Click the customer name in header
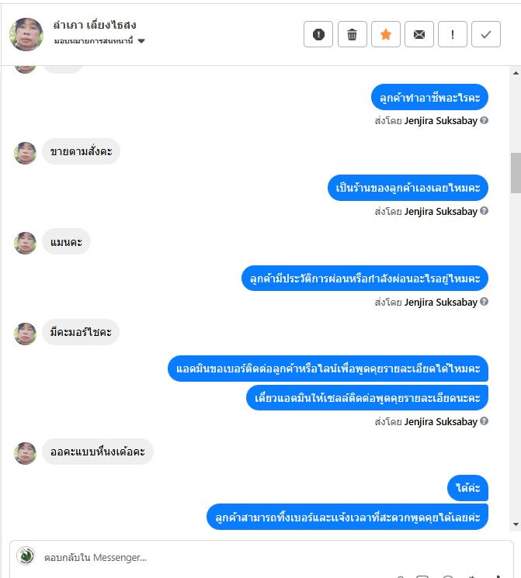Viewport: 521px width, 578px height. click(x=95, y=25)
